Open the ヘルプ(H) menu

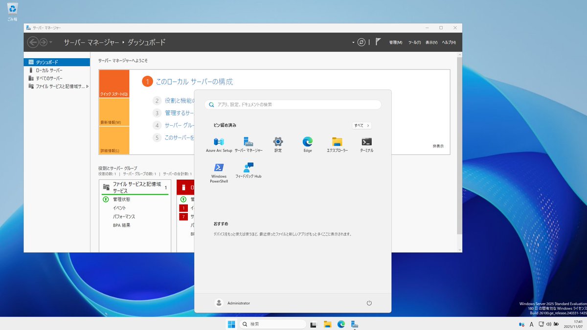[449, 42]
